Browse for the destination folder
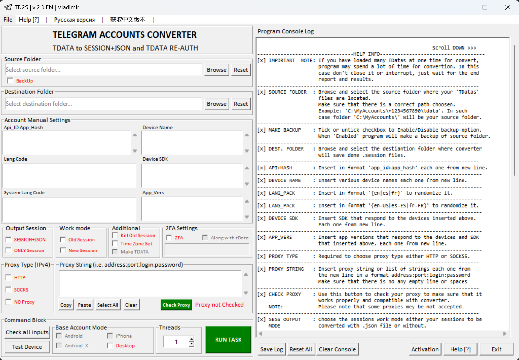This screenshot has width=519, height=360. pyautogui.click(x=216, y=104)
